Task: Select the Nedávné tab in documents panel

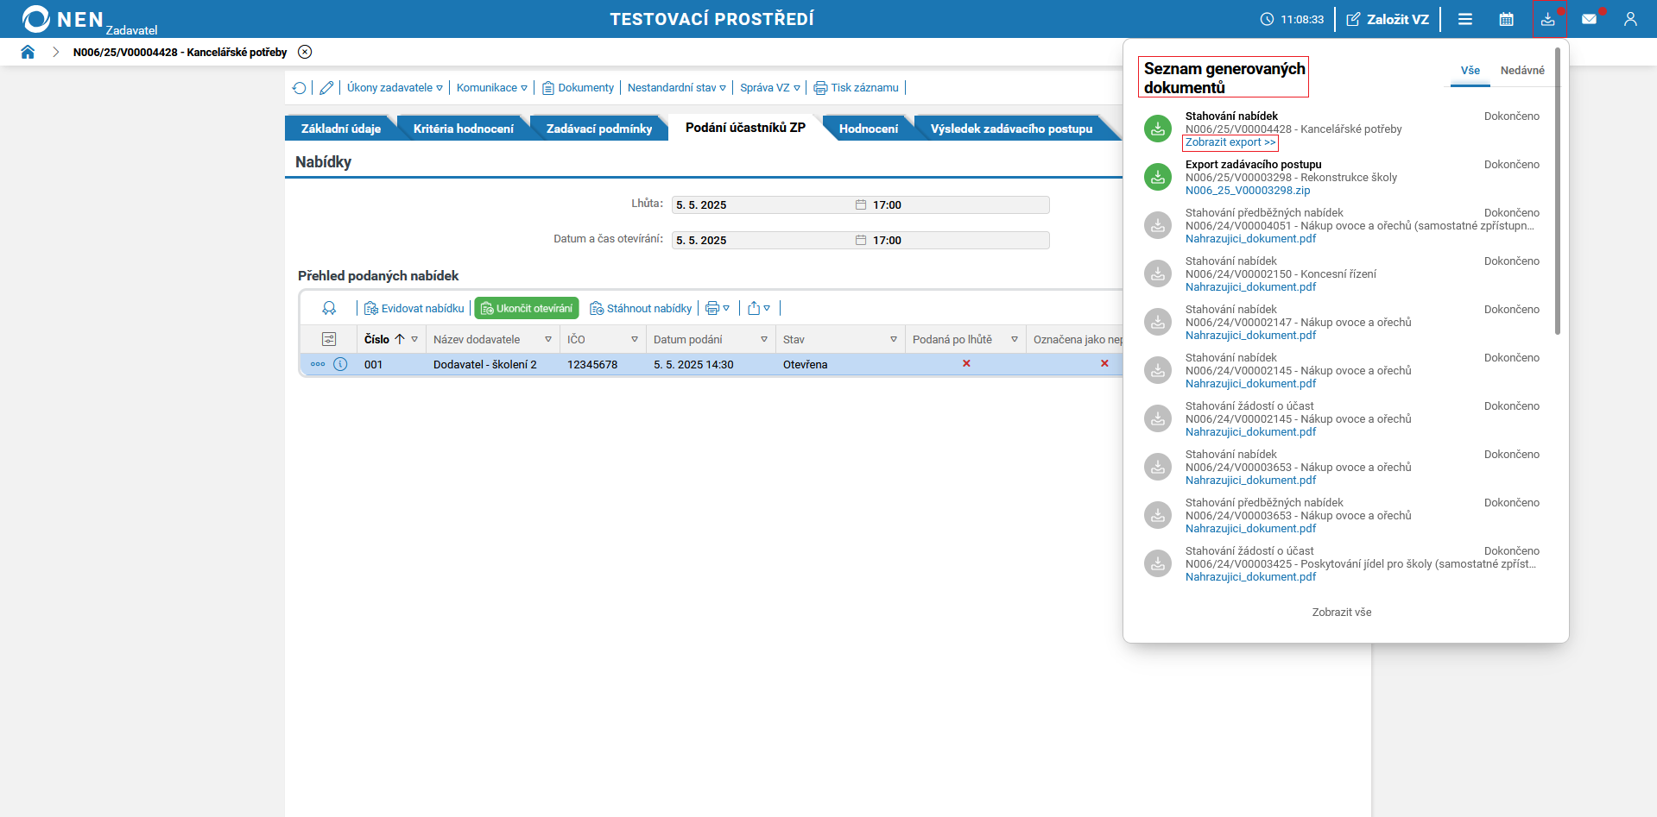Action: pos(1522,71)
